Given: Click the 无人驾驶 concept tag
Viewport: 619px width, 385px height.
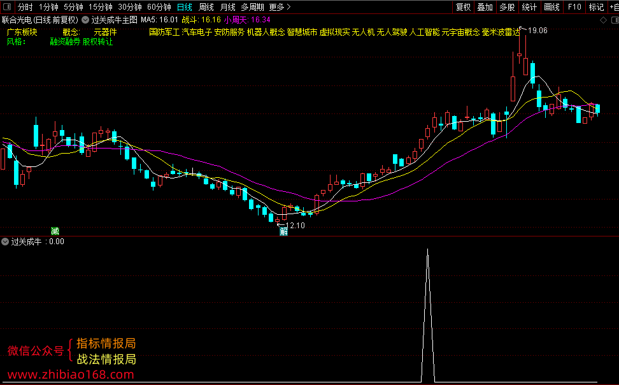Looking at the screenshot, I should [392, 32].
